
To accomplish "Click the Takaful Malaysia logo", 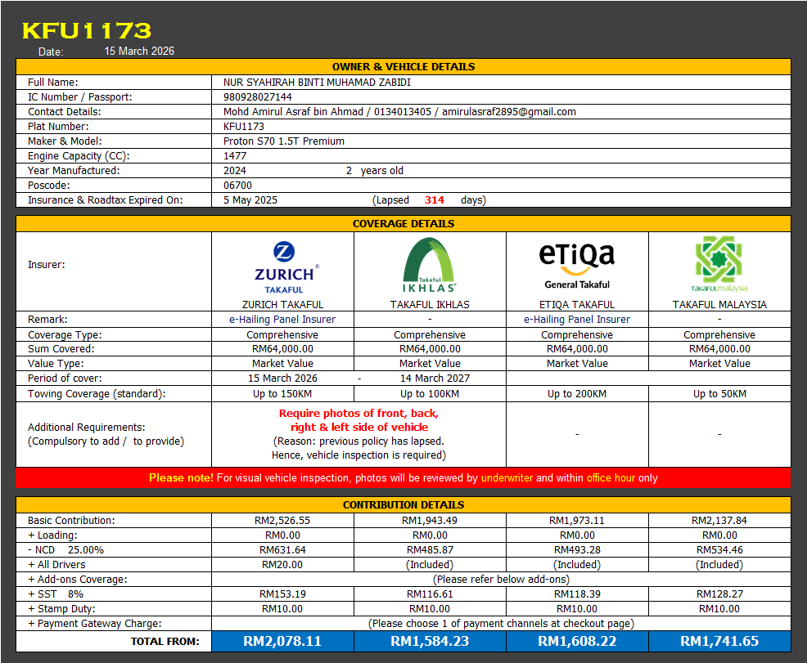I will click(719, 264).
